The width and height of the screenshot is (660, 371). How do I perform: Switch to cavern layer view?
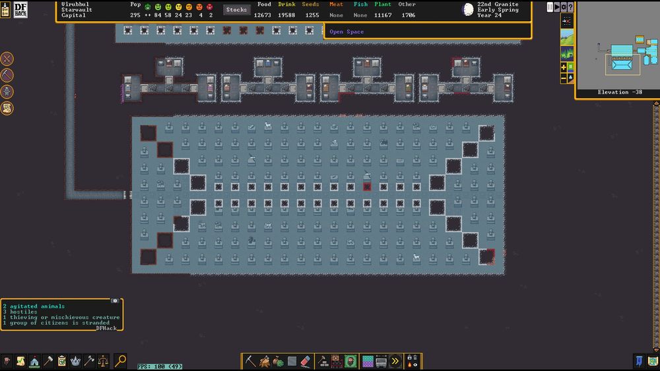point(566,54)
